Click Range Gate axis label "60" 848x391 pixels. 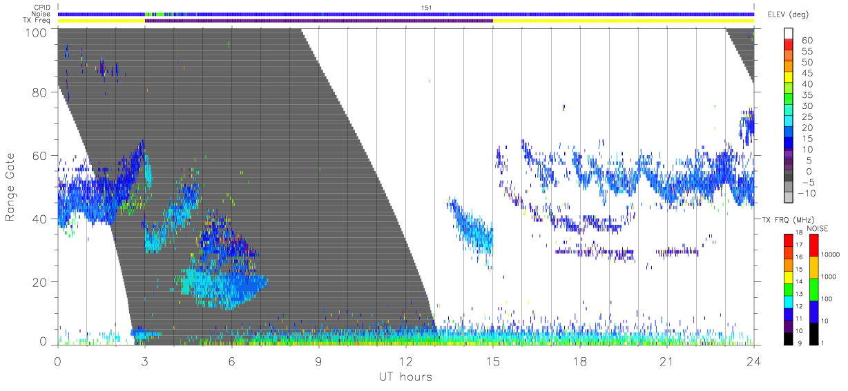click(x=39, y=156)
